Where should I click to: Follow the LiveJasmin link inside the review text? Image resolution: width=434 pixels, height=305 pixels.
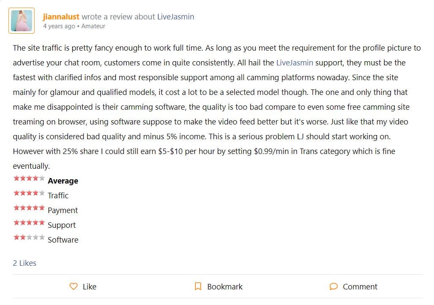point(295,62)
